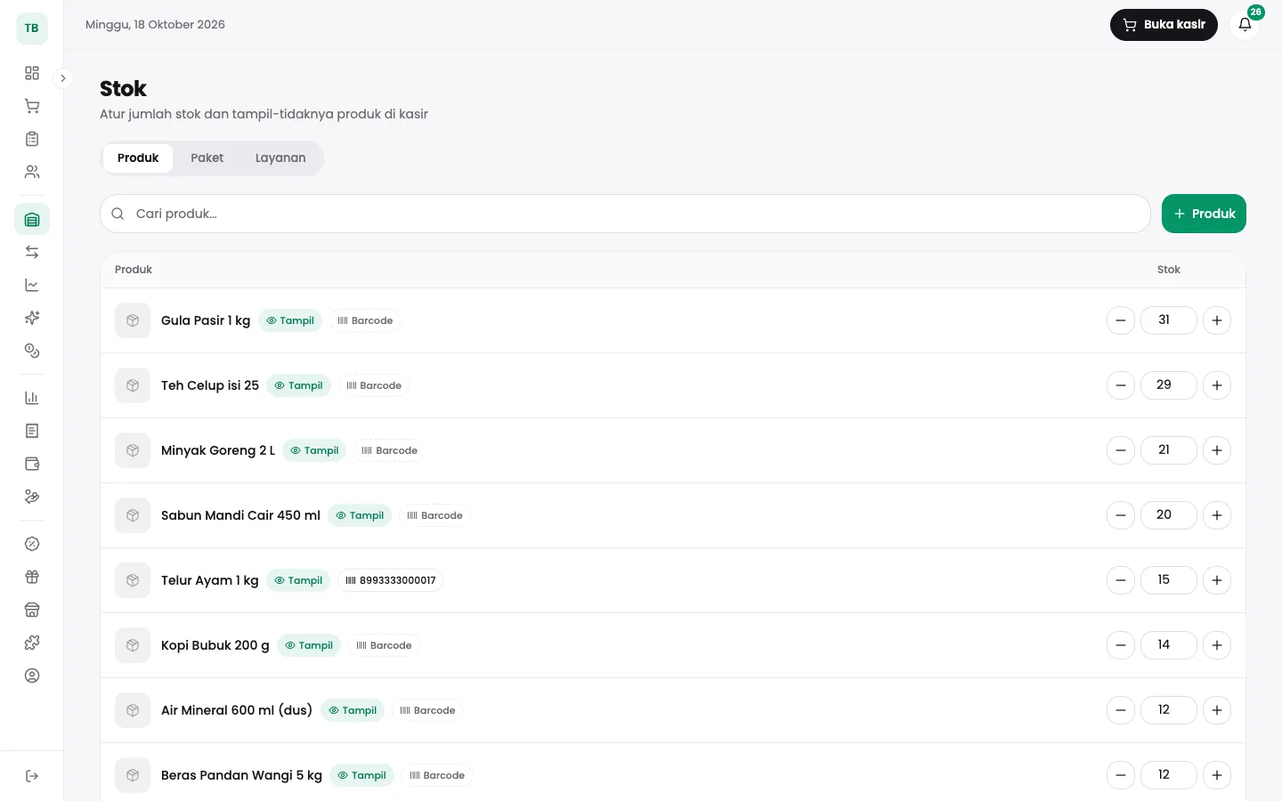Open the clipboard list sidebar icon
The width and height of the screenshot is (1282, 801).
click(32, 139)
